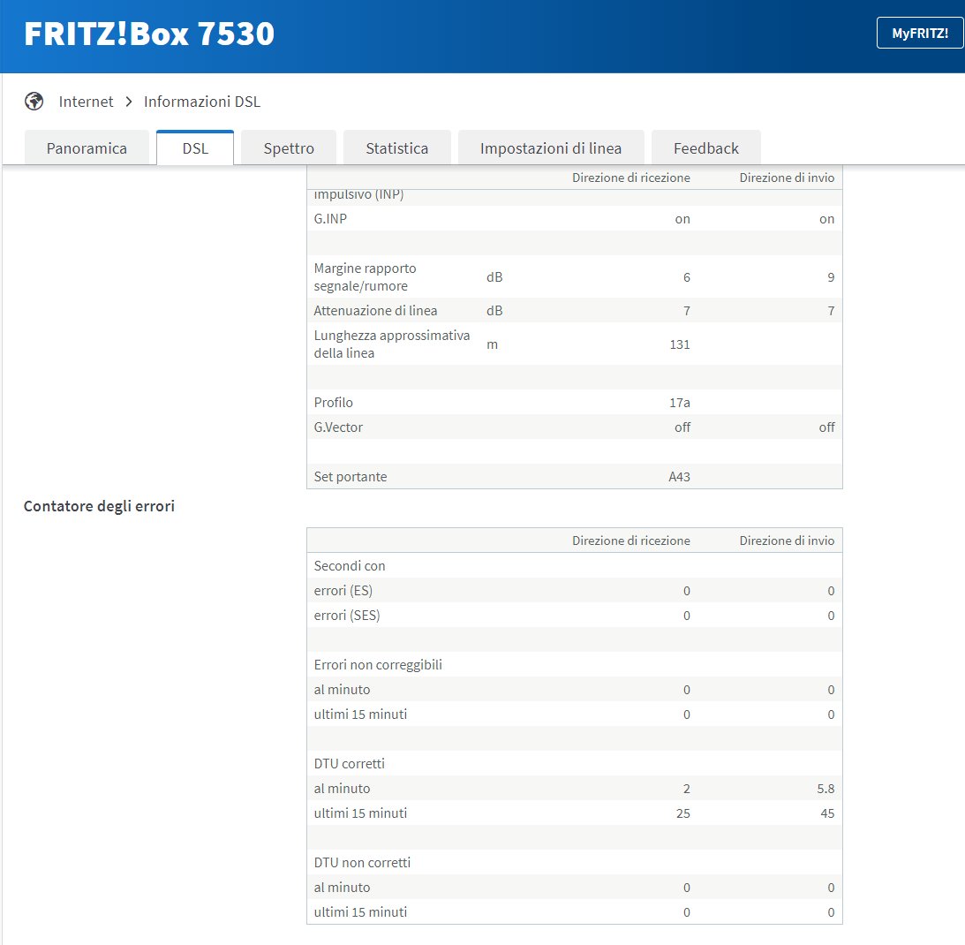Select the errori (ES) row label

343,590
